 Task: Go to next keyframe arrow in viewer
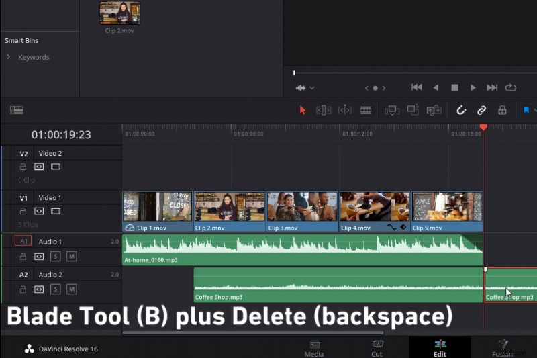384,89
